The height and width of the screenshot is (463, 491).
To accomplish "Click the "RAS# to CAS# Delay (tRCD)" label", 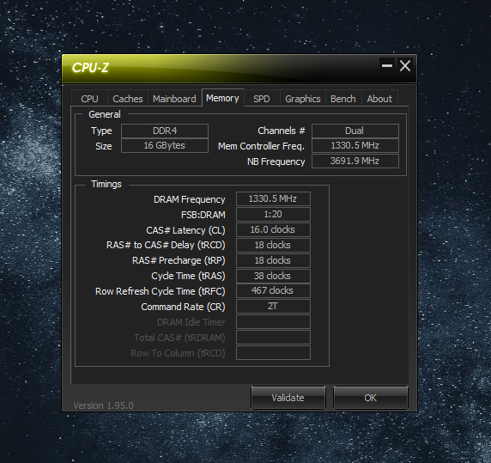I will [166, 245].
